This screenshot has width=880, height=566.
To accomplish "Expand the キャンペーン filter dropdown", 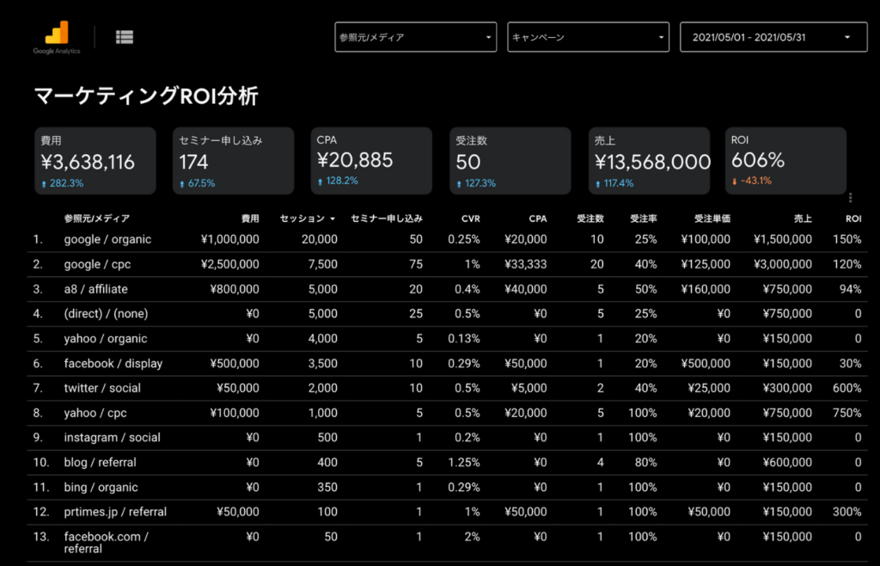I will coord(588,38).
